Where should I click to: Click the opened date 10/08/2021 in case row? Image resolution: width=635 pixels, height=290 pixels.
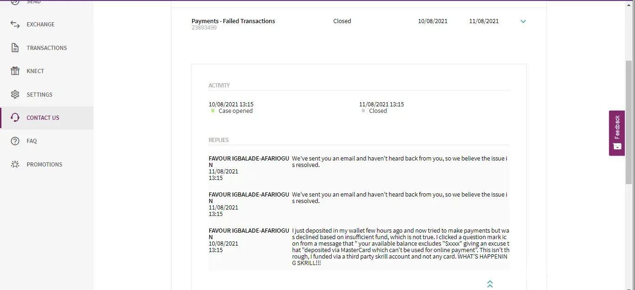point(433,21)
